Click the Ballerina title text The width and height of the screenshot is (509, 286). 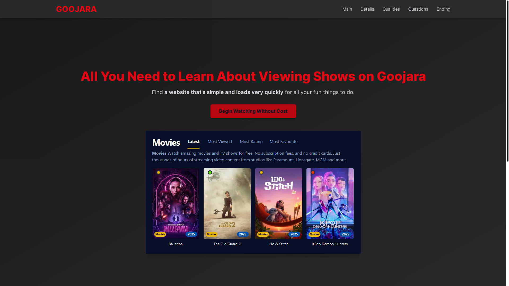coord(176,244)
